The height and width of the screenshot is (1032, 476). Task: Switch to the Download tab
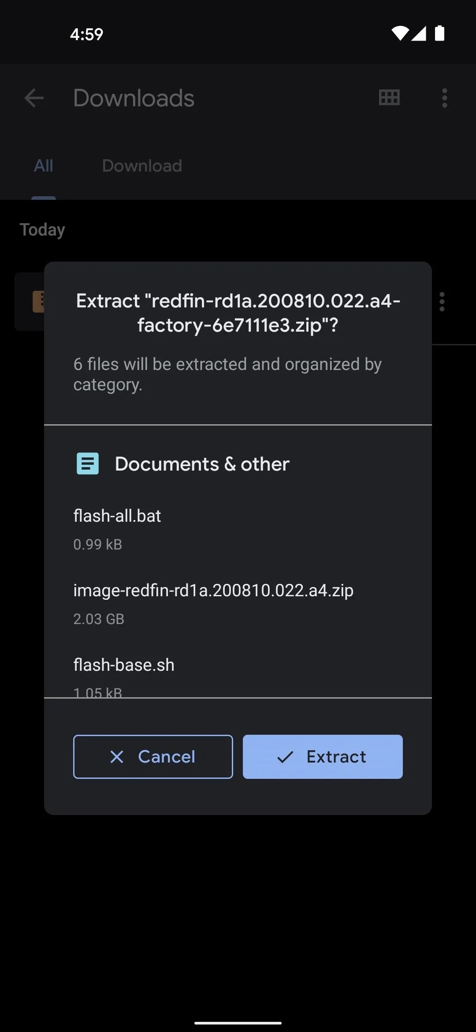142,166
